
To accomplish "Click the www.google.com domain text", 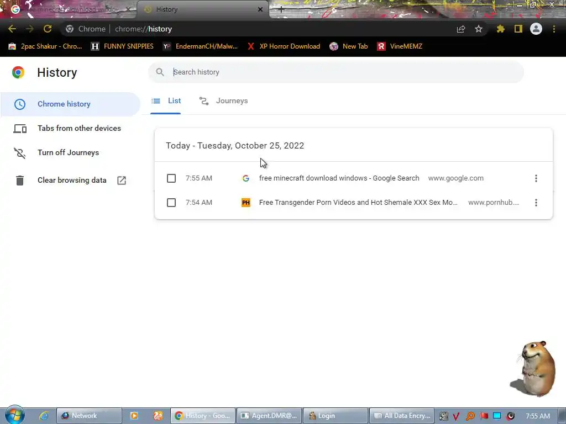I will [455, 178].
